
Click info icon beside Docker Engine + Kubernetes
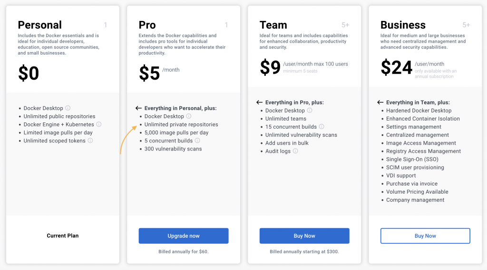click(99, 124)
